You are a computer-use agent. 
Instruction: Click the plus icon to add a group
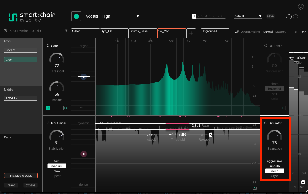tap(191, 33)
